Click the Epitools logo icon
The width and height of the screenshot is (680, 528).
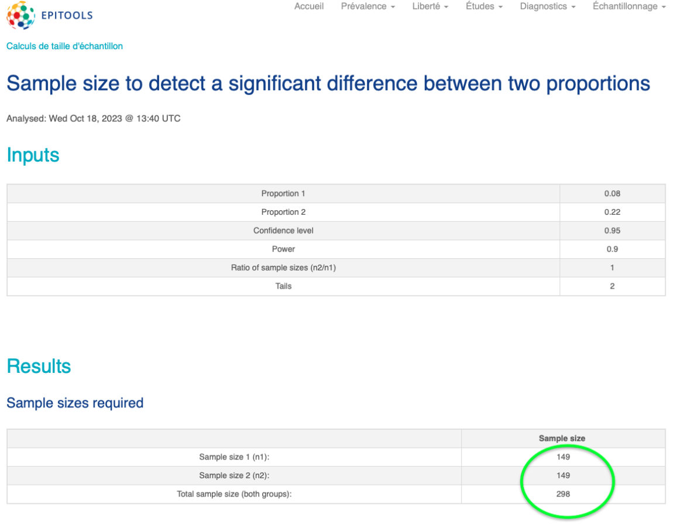coord(21,15)
